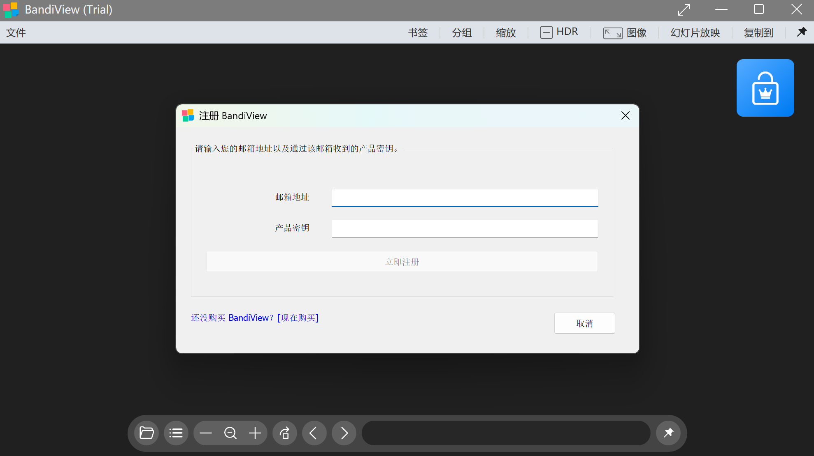Click the 图像 fit-to-window icon
This screenshot has height=456, width=814.
613,33
